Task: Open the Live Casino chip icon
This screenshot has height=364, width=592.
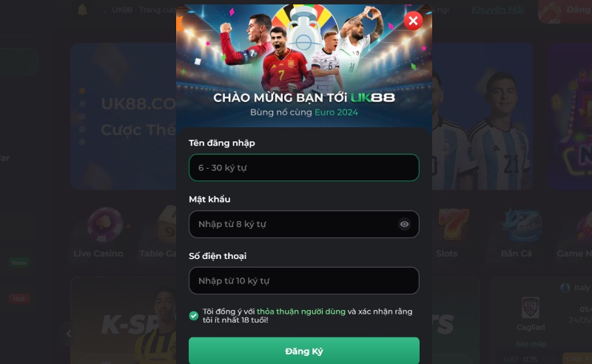Action: pos(105,225)
